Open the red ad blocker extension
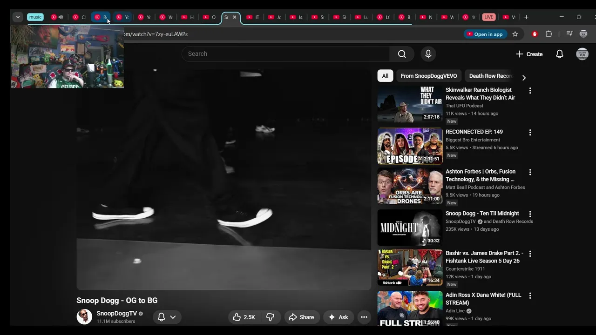Screen dimensions: 596x335 click(535, 34)
